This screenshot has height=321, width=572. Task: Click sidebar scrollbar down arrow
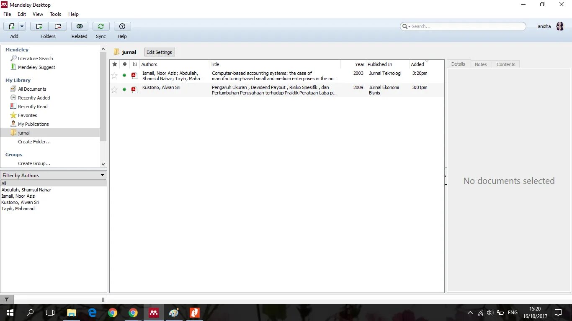(103, 164)
